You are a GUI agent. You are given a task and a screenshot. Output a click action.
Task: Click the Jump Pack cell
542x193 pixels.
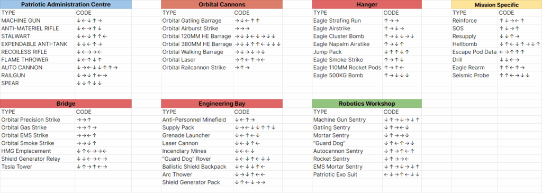click(347, 52)
